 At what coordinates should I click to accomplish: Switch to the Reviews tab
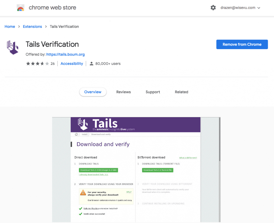[x=124, y=92]
